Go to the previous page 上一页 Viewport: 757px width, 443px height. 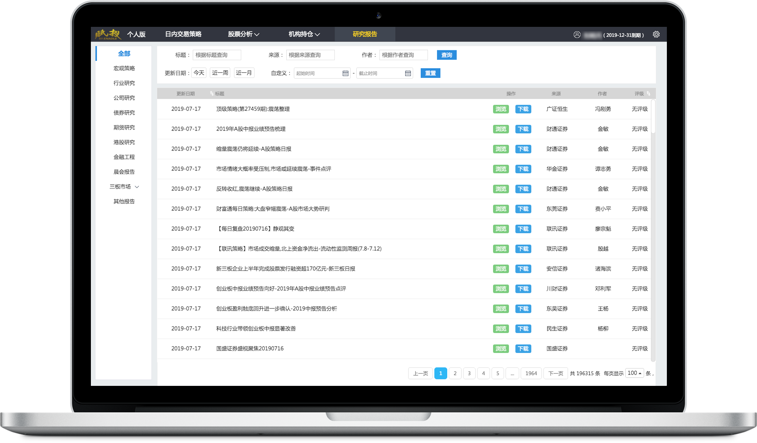pyautogui.click(x=420, y=373)
